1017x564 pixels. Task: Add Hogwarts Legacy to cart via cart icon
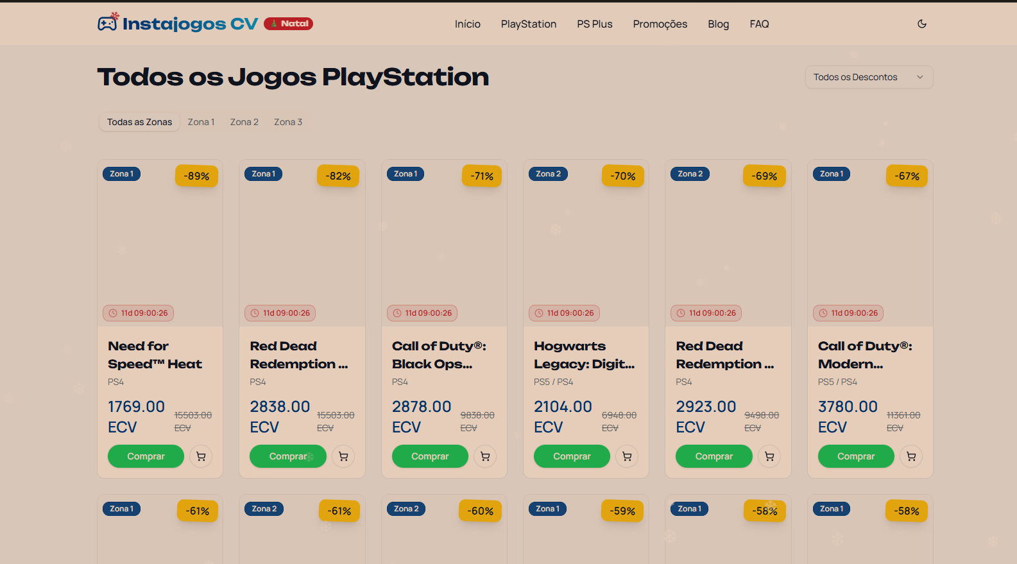pos(627,456)
